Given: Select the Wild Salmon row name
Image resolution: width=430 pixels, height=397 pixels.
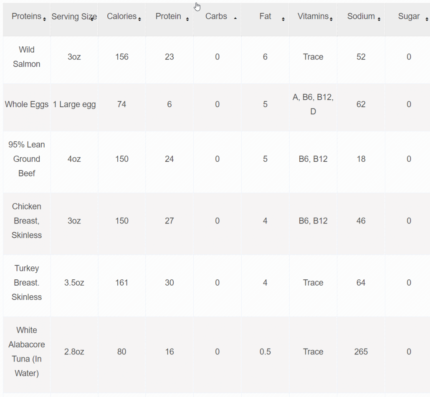Looking at the screenshot, I should [27, 57].
